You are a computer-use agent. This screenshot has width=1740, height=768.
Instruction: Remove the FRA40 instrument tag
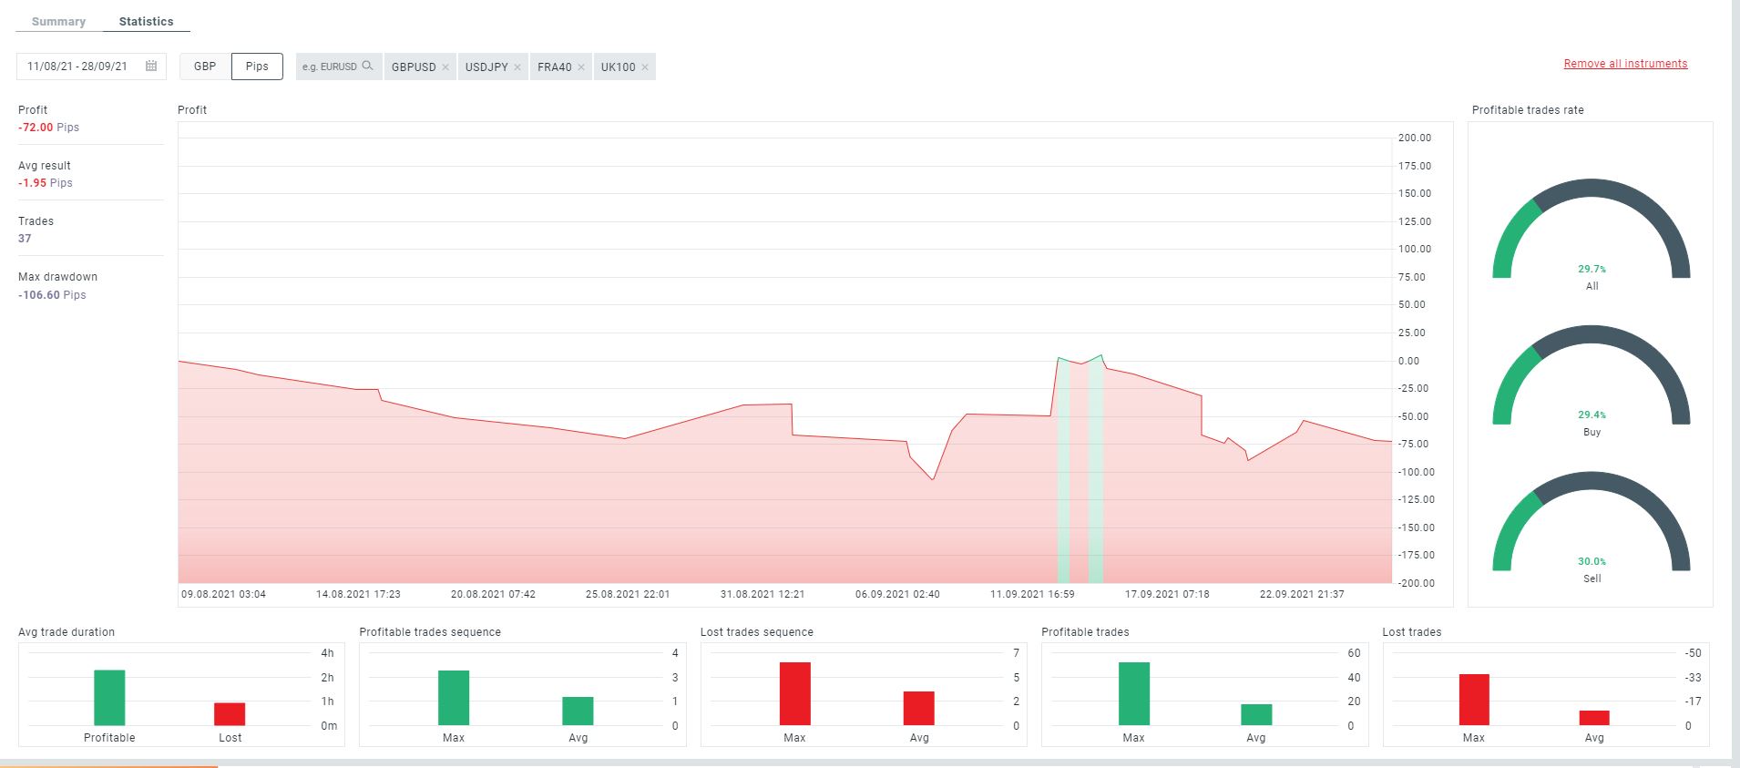(x=581, y=67)
